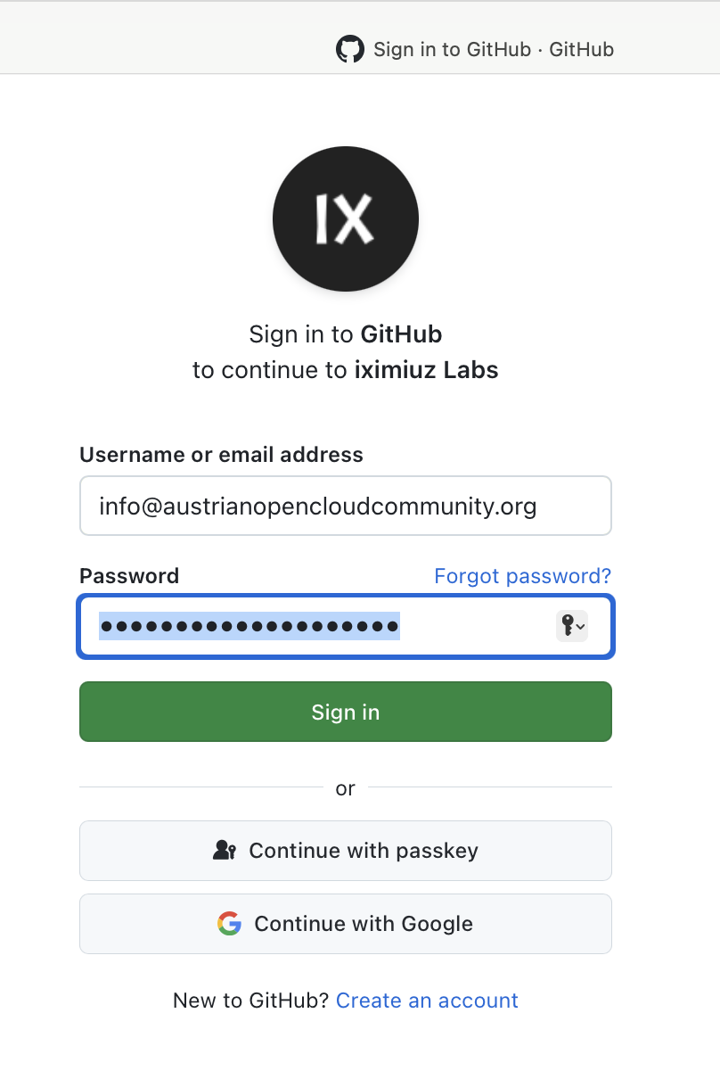This screenshot has width=720, height=1079.
Task: Click the bold "iximiuz Labs" text
Action: (x=426, y=370)
